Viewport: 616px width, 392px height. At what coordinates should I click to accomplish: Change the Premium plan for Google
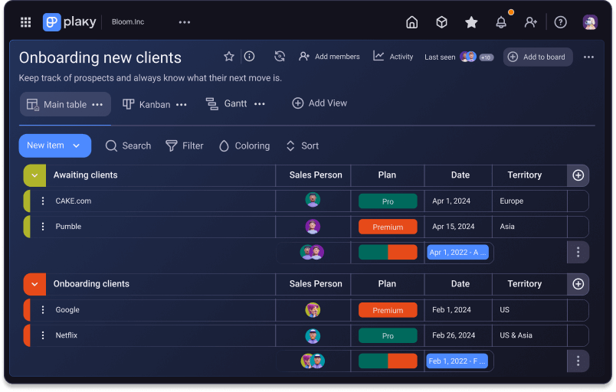click(x=388, y=310)
